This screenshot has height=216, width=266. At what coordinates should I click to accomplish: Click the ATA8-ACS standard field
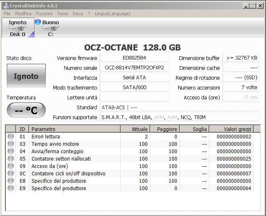(179, 107)
